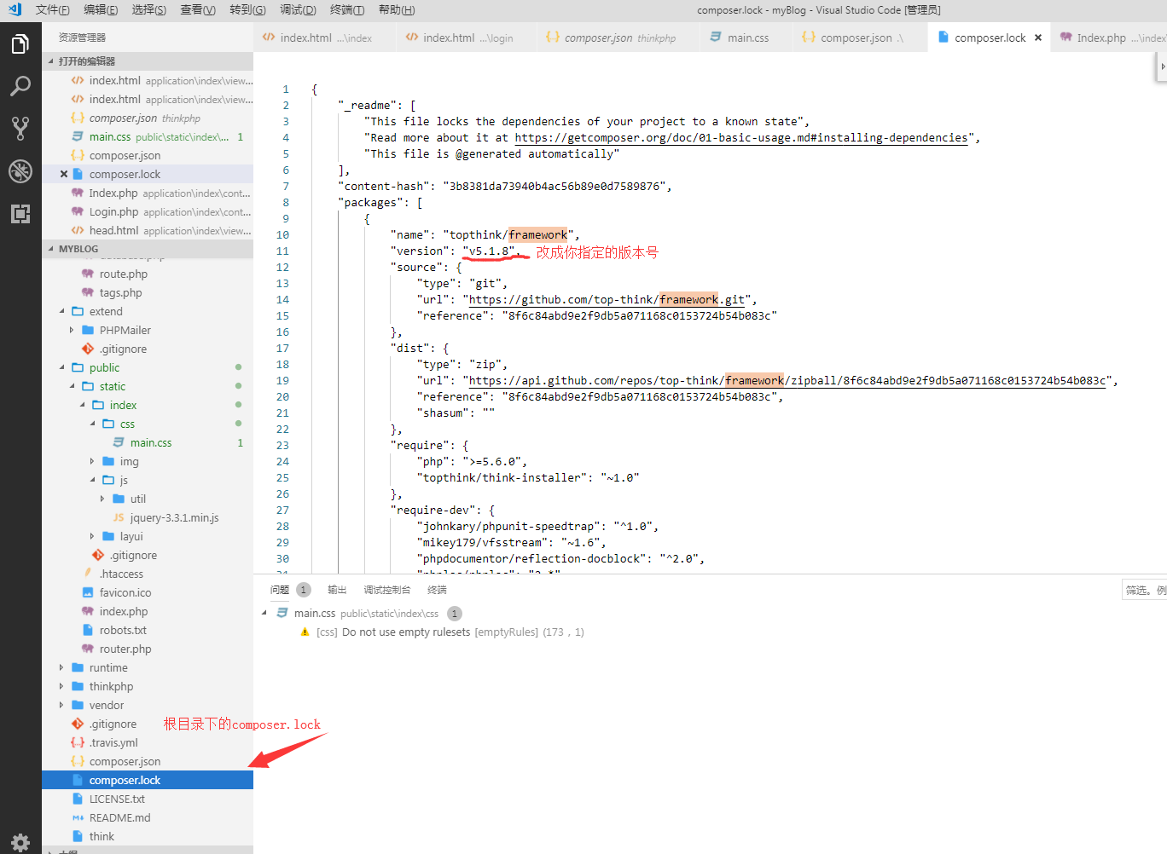Switch to the 终端 panel tab
1167x854 pixels.
pyautogui.click(x=437, y=590)
